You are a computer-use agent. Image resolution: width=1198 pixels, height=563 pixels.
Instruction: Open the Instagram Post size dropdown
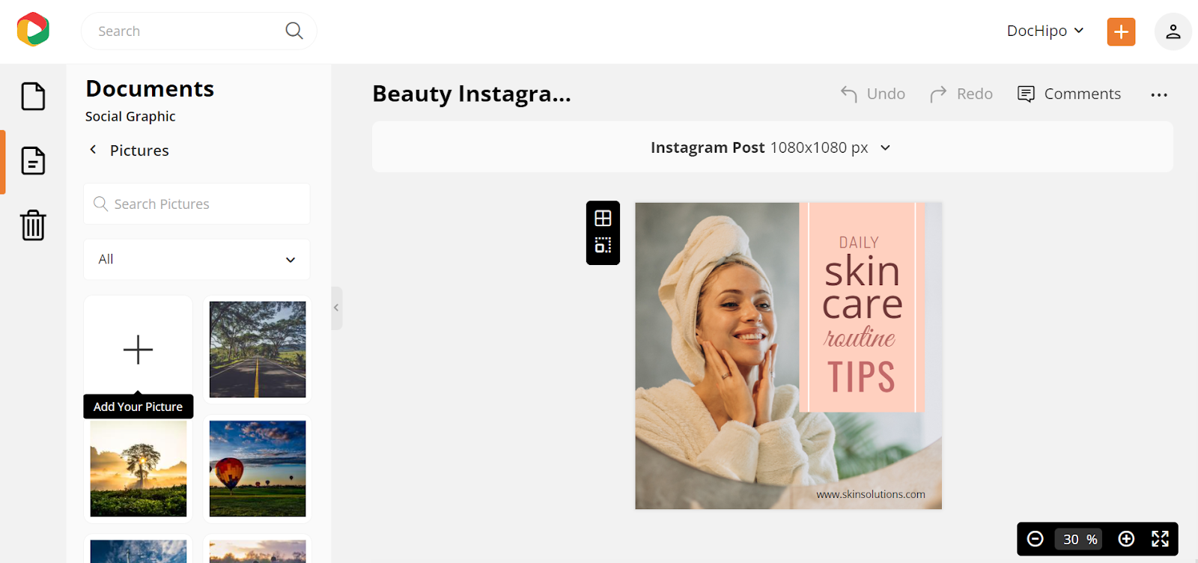click(771, 147)
